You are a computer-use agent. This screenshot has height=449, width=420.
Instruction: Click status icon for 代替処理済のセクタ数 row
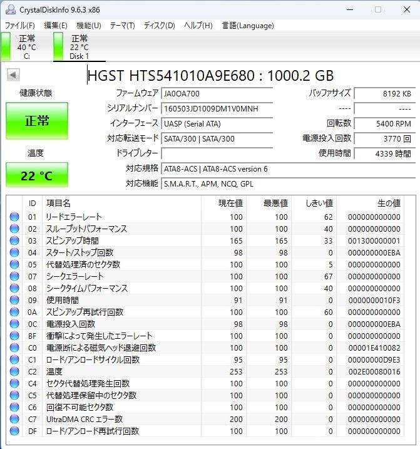(x=14, y=264)
